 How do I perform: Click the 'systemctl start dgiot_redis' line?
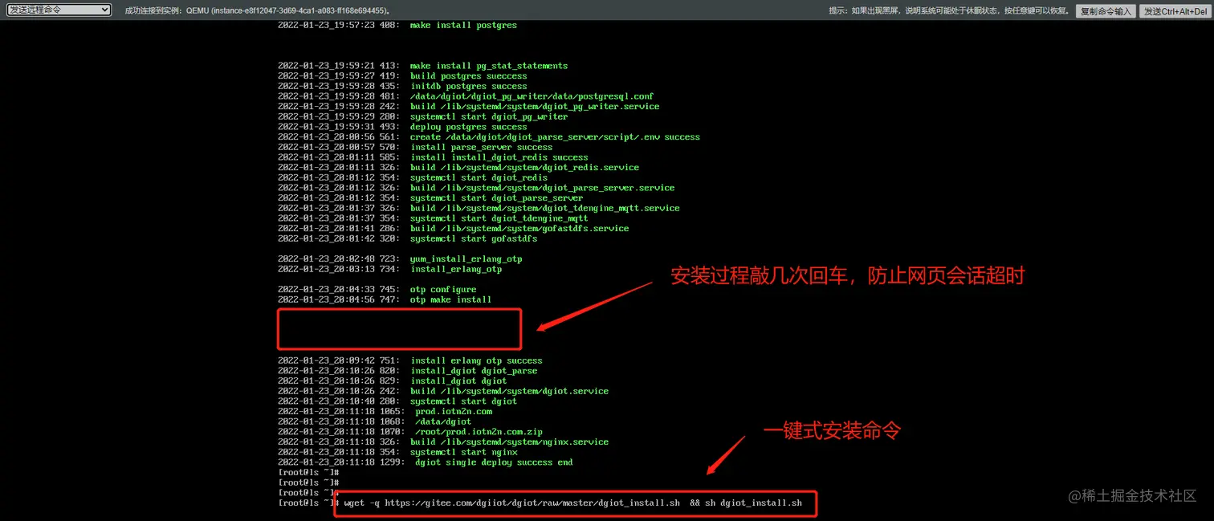pyautogui.click(x=413, y=178)
